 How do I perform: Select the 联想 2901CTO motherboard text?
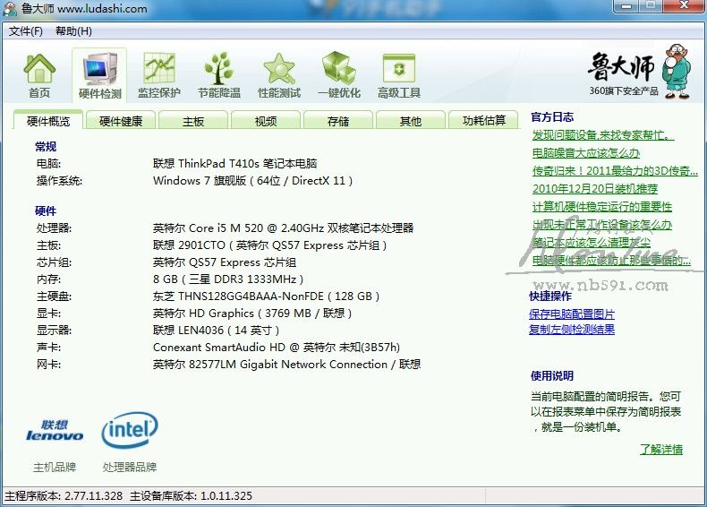coord(269,245)
